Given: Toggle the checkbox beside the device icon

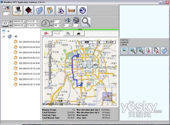Looking at the screenshot, I should tap(3, 7).
